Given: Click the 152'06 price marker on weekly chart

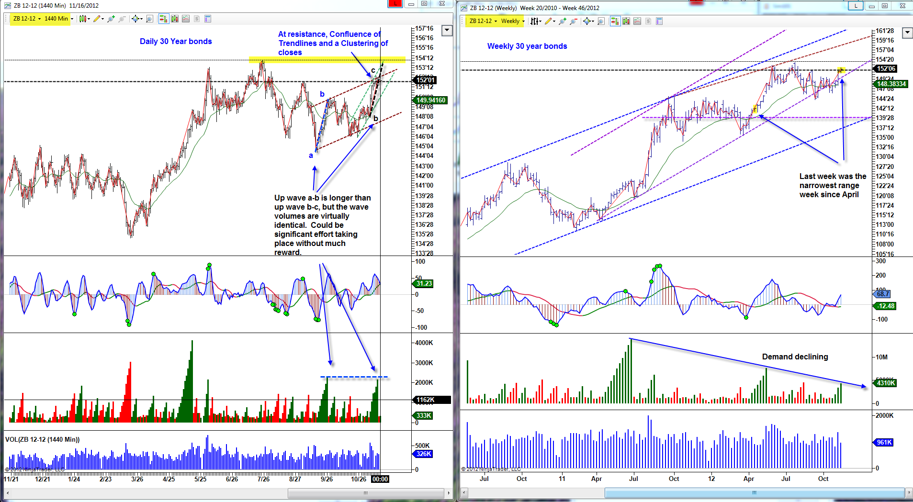Looking at the screenshot, I should click(886, 68).
